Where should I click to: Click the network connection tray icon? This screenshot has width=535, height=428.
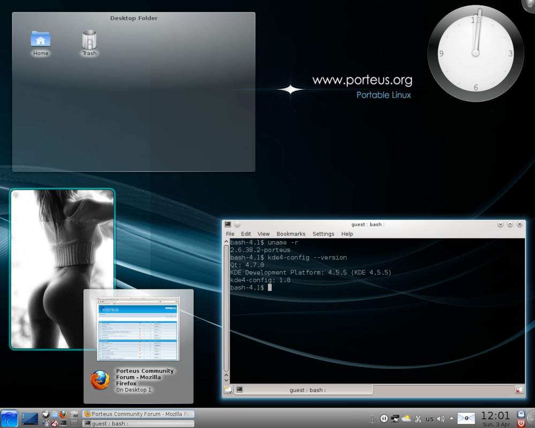[395, 418]
